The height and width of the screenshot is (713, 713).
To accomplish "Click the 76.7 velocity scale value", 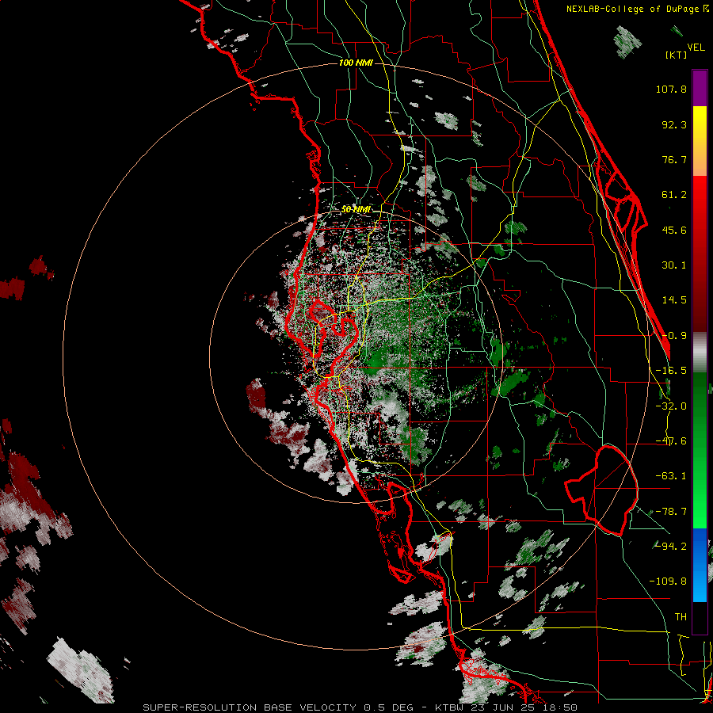I will [674, 159].
